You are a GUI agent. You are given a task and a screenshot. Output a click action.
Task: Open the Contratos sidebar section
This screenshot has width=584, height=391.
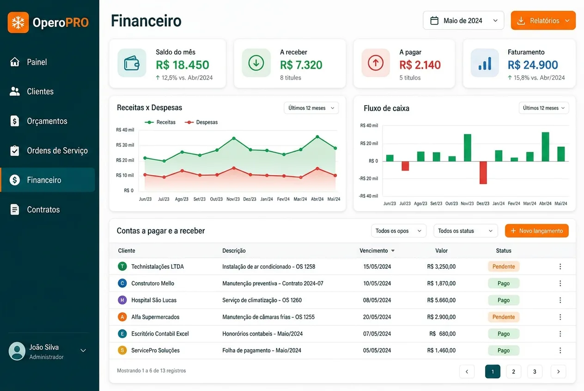(x=48, y=209)
